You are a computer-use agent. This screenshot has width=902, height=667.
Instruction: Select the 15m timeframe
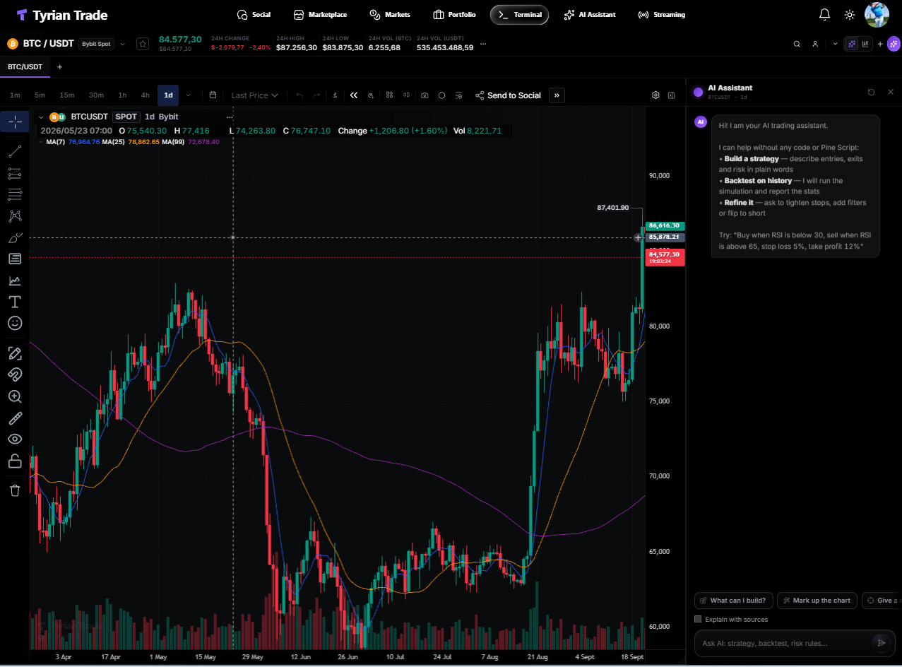pos(67,95)
